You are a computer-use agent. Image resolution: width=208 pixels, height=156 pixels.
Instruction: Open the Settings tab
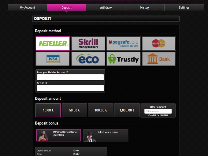(184, 8)
